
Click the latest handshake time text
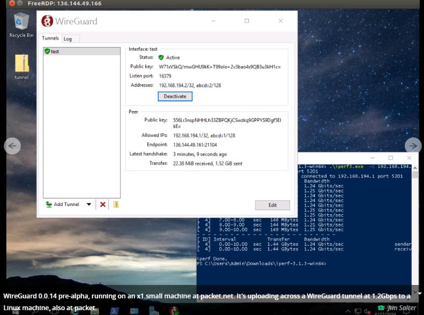tap(200, 154)
